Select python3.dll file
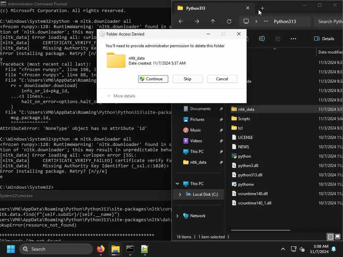Screen dimensions: 343x257 pos(248,166)
